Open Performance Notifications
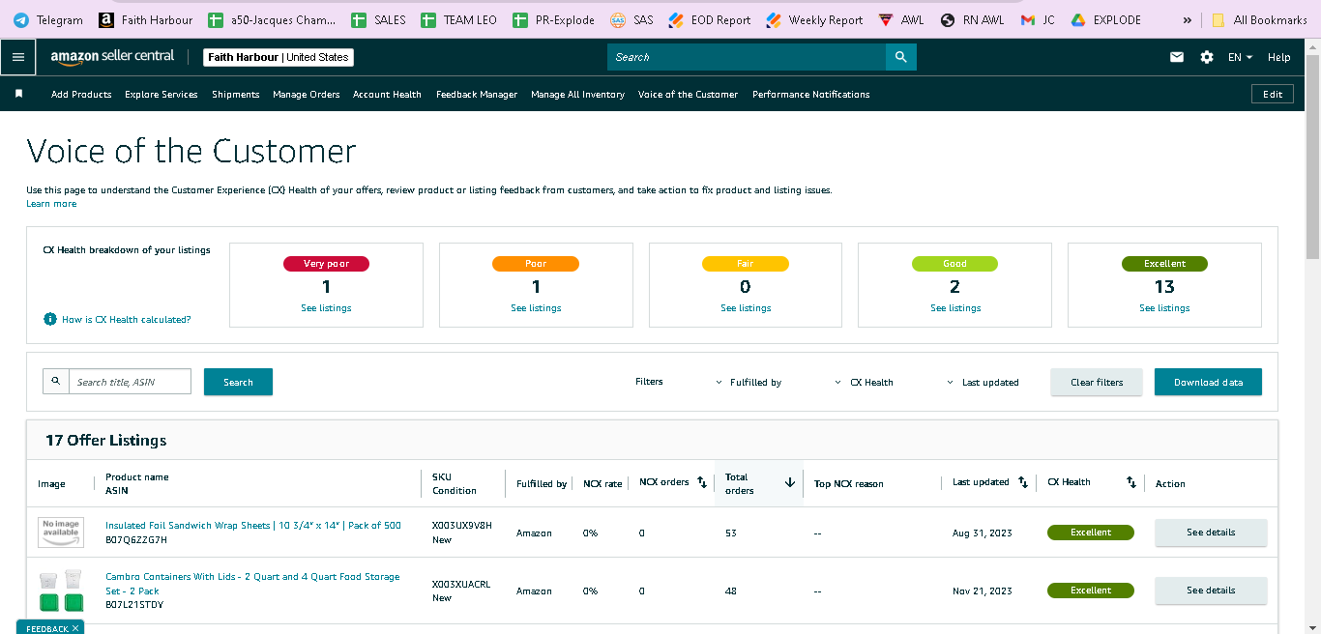Viewport: 1321px width, 634px height. tap(811, 94)
